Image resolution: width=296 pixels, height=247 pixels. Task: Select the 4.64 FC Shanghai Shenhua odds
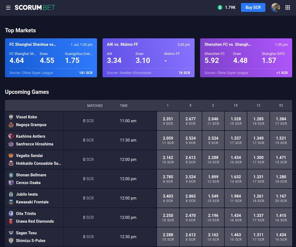coord(17,60)
